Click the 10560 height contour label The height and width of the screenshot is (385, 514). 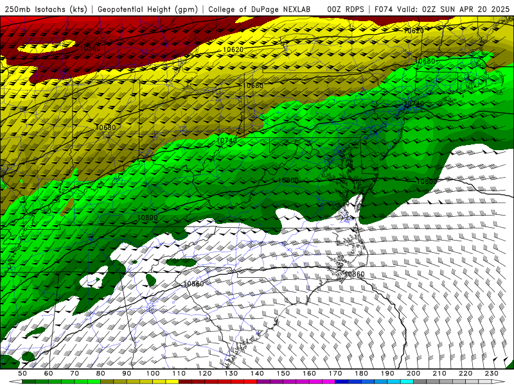click(x=90, y=49)
